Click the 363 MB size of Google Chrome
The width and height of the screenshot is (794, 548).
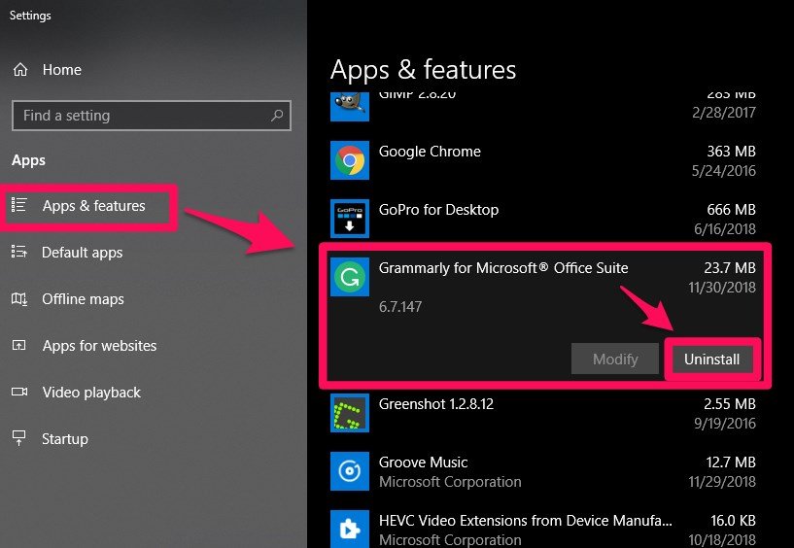coord(731,152)
